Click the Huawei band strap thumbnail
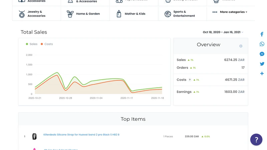 [34, 136]
